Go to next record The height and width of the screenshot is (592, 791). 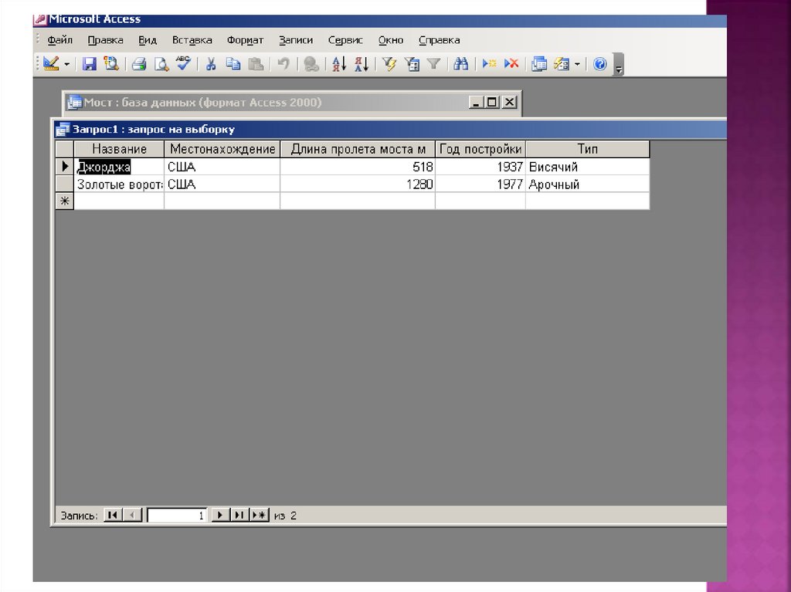click(219, 515)
